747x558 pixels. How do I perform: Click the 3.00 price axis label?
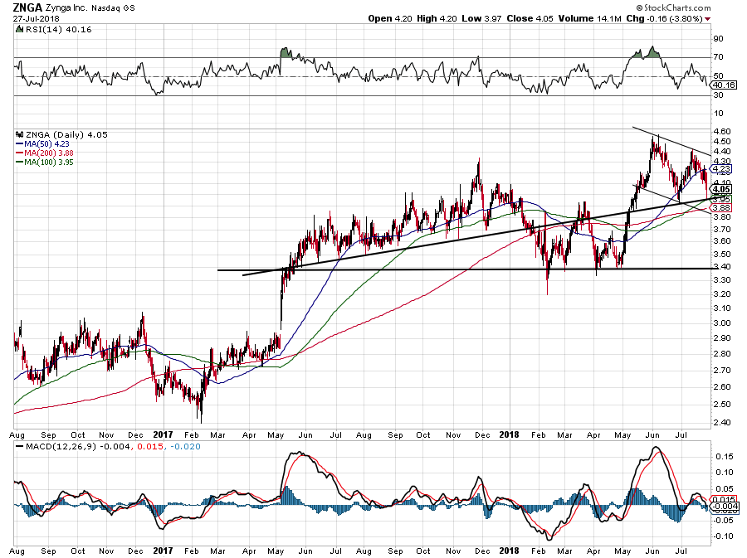722,323
